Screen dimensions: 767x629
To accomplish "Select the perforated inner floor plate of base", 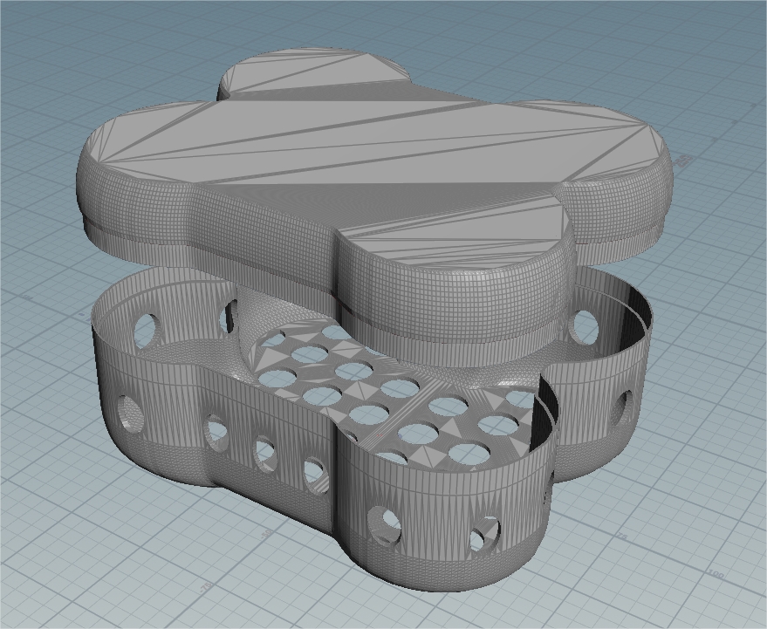I will [x=396, y=396].
